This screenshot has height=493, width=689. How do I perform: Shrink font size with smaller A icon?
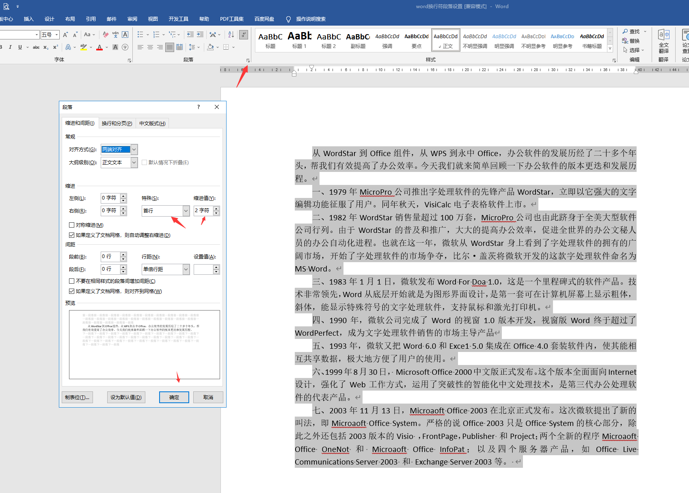pos(75,35)
